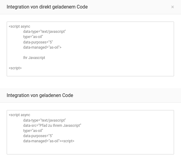
Task: Click second box's type="as-oil" line
Action: point(33,130)
